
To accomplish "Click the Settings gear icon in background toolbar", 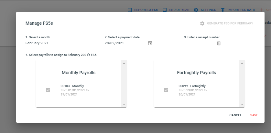I will pos(196,10).
